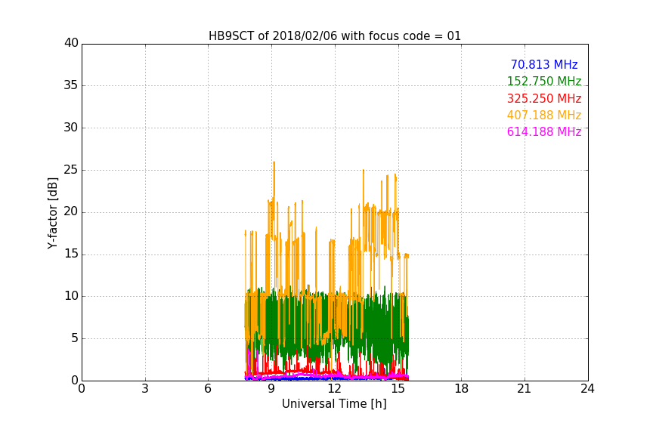
Task: Select the 70.813 MHz legend label
Action: [x=544, y=64]
